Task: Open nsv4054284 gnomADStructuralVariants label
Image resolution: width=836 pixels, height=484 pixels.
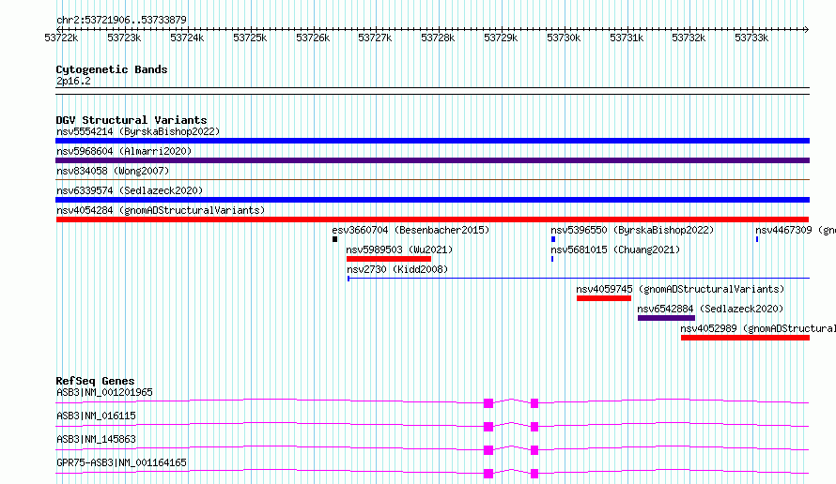Action: [x=161, y=210]
